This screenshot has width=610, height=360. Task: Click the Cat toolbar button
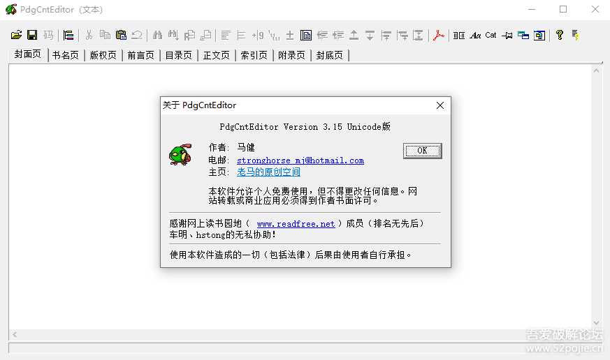[491, 35]
